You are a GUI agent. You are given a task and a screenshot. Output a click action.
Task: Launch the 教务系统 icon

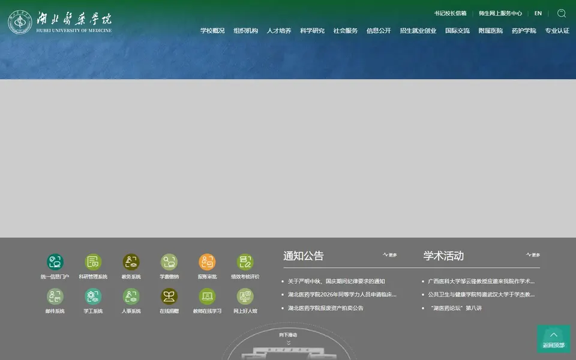(131, 262)
